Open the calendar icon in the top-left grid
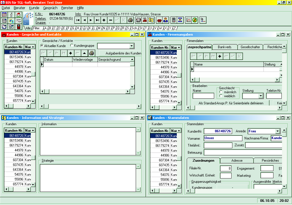Image resolution: width=292 pixels, height=205 pixels. point(4,15)
